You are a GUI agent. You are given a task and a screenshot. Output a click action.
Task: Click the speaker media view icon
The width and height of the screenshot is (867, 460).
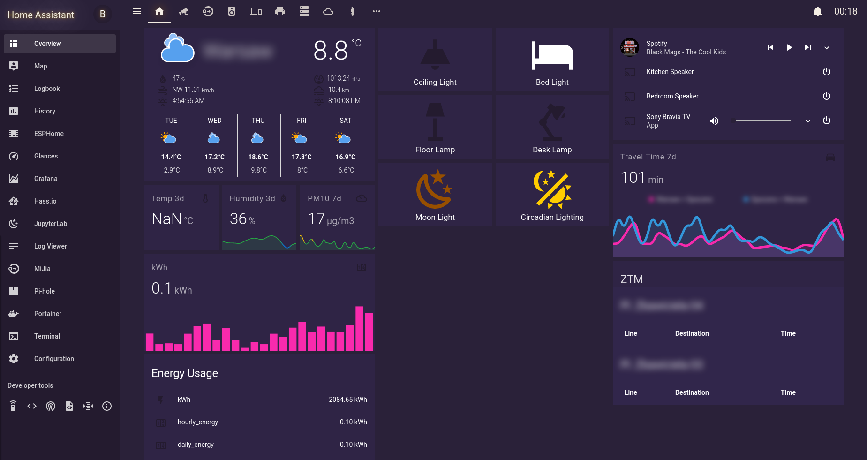point(231,11)
